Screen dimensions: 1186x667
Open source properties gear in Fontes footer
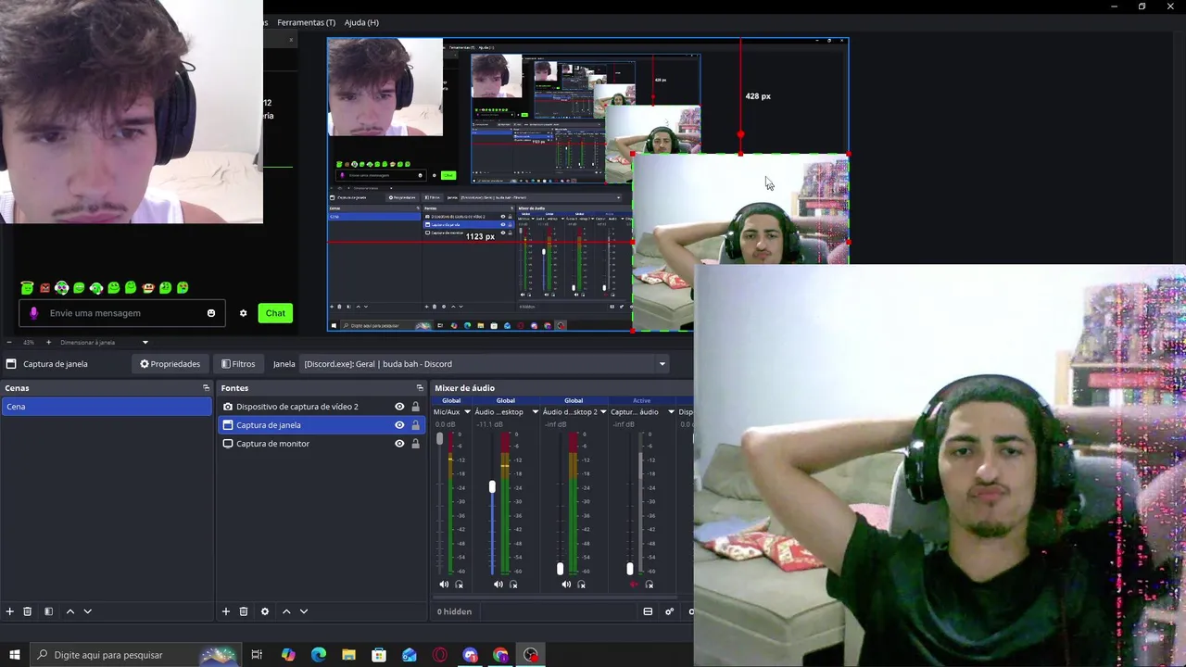(x=265, y=611)
